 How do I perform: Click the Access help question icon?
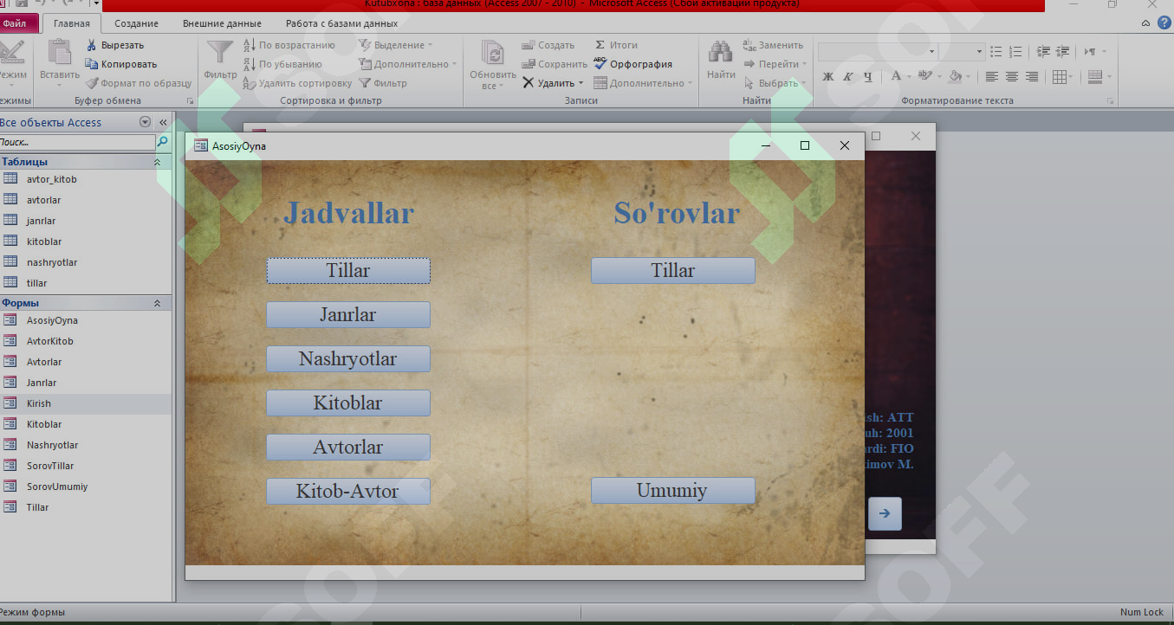coord(1164,23)
